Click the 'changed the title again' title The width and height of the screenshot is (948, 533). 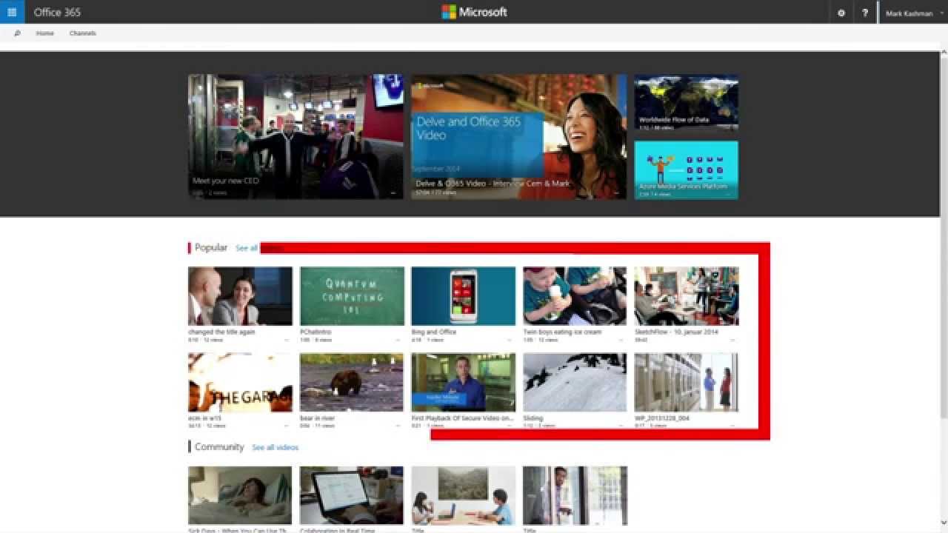coord(221,332)
